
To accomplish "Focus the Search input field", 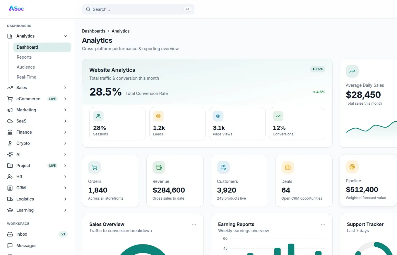I will [x=138, y=9].
